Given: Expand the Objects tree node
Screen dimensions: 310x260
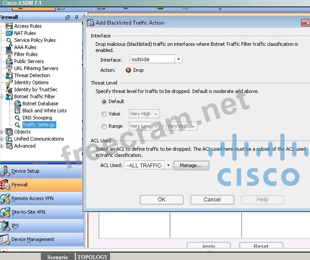Looking at the screenshot, I should pyautogui.click(x=3, y=132).
